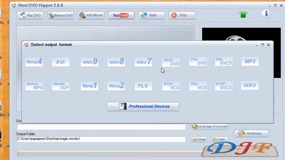Click the Add Movie button
The image size is (285, 160).
click(91, 15)
